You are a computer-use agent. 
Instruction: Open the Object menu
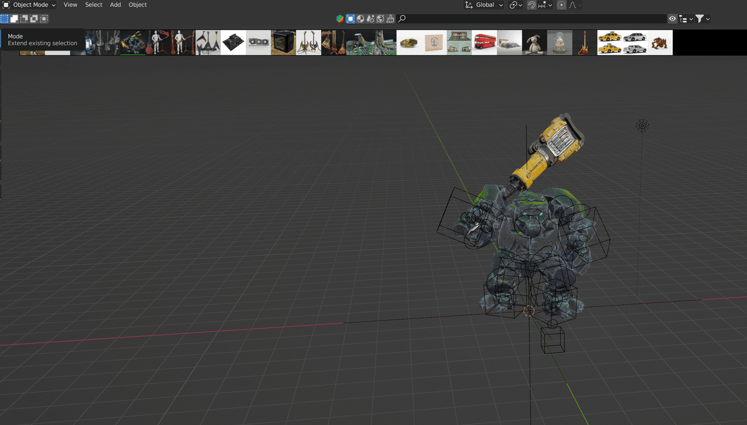click(x=138, y=5)
